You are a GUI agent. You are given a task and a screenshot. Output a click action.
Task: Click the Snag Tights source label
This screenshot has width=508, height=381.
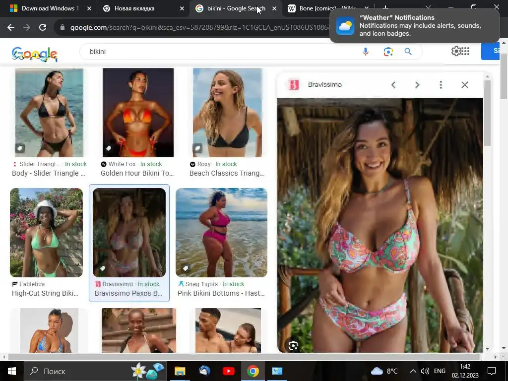click(201, 284)
